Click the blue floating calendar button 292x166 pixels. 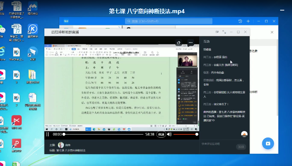pyautogui.click(x=268, y=143)
